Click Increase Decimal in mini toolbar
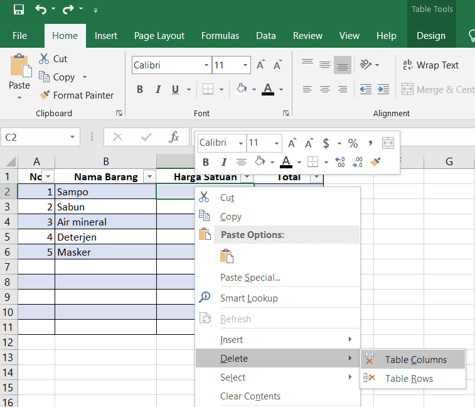Viewport: 475px width, 407px height. (340, 162)
